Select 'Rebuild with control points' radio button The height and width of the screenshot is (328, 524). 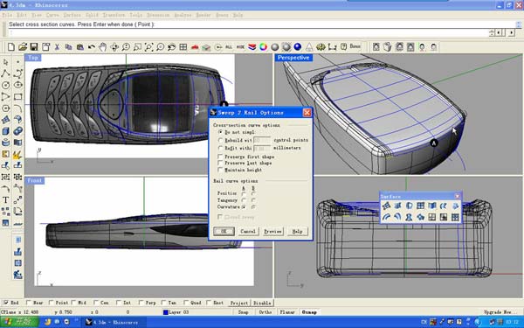[x=220, y=140]
